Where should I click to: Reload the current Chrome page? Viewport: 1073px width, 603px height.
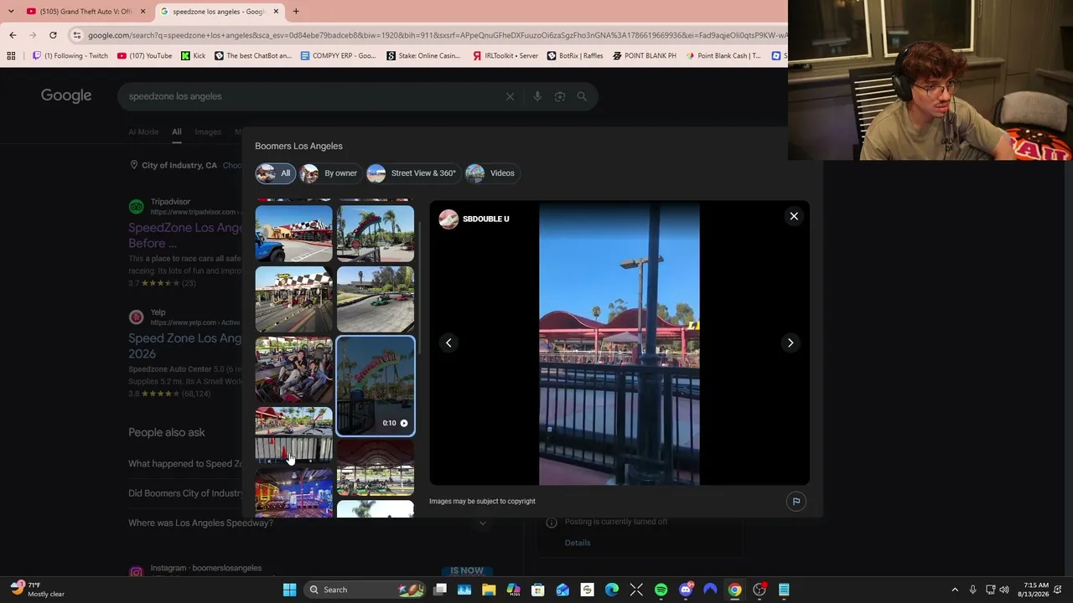point(53,35)
